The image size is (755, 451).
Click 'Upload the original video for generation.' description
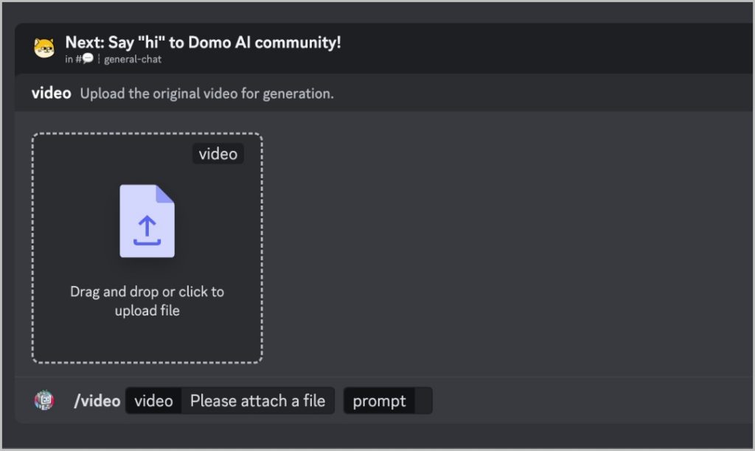click(207, 94)
